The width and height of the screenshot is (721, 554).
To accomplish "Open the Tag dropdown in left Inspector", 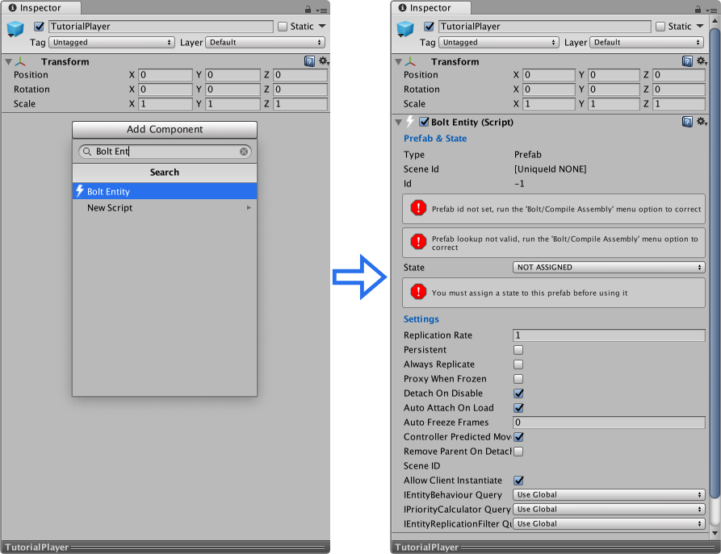I will coord(111,42).
